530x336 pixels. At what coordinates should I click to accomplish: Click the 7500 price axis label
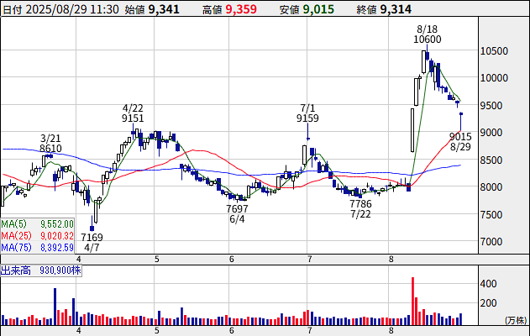491,215
